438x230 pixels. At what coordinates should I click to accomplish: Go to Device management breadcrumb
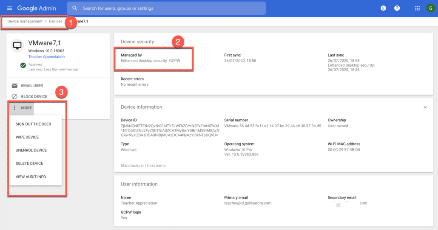(x=25, y=21)
